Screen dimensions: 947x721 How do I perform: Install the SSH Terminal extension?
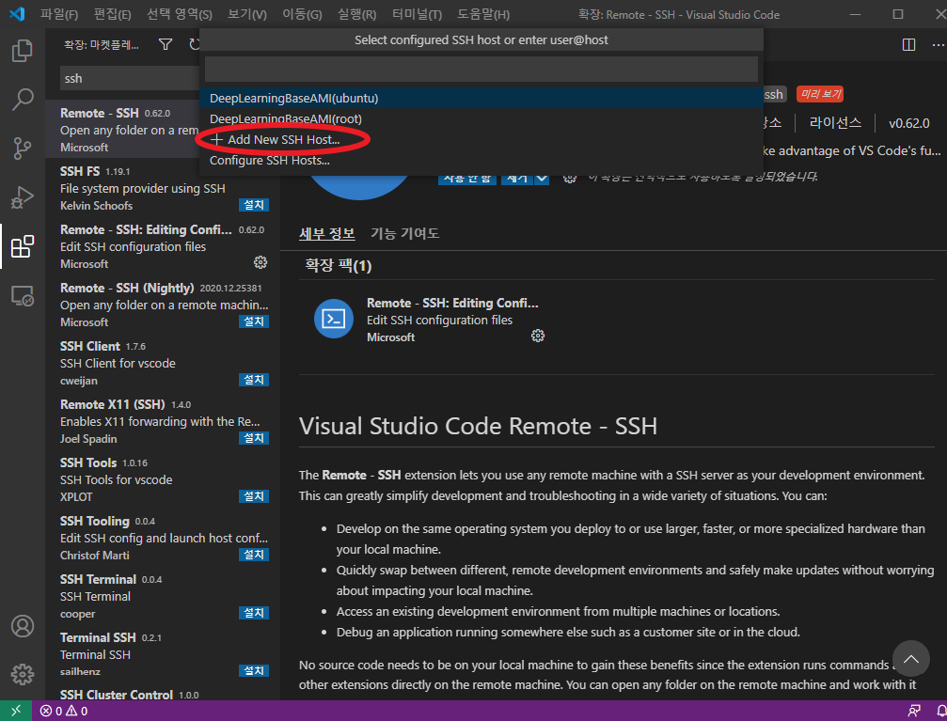coord(254,613)
